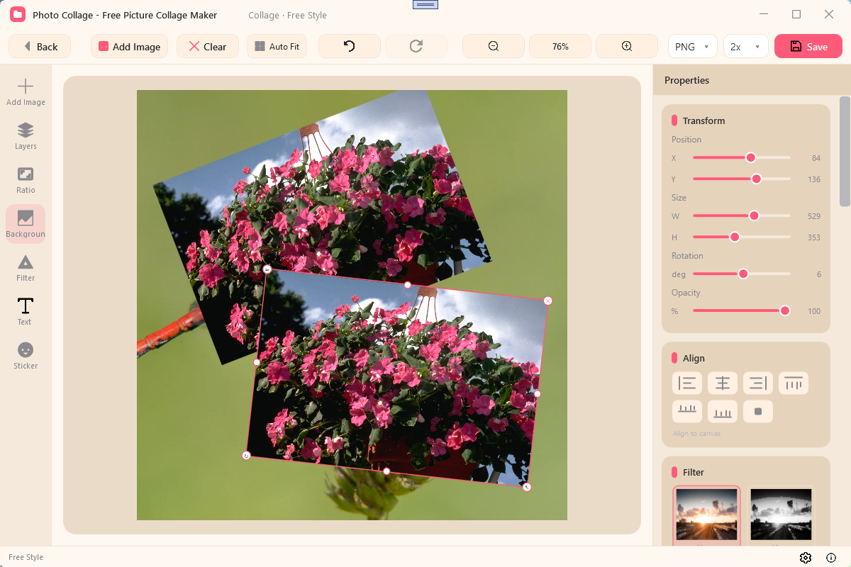Open the 2x export scale dropdown

click(746, 46)
